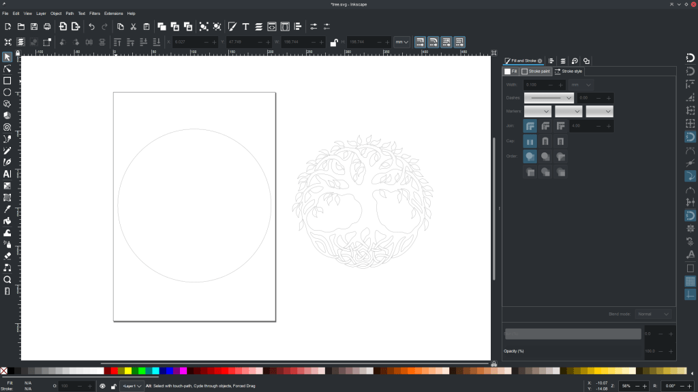Screen dimensions: 698x392
Task: Toggle Layer 1 visibility eye icon
Action: pos(102,386)
